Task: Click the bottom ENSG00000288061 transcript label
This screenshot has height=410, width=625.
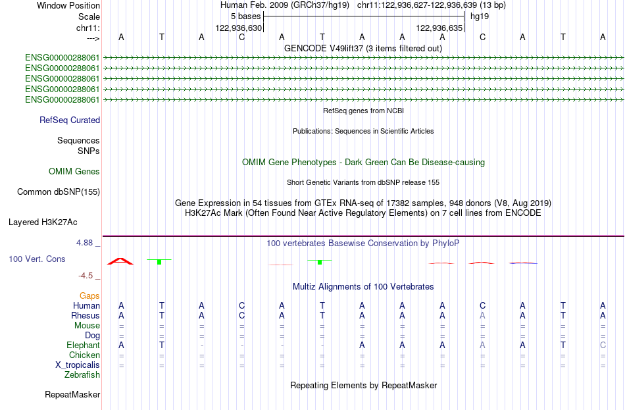Action: pos(63,100)
